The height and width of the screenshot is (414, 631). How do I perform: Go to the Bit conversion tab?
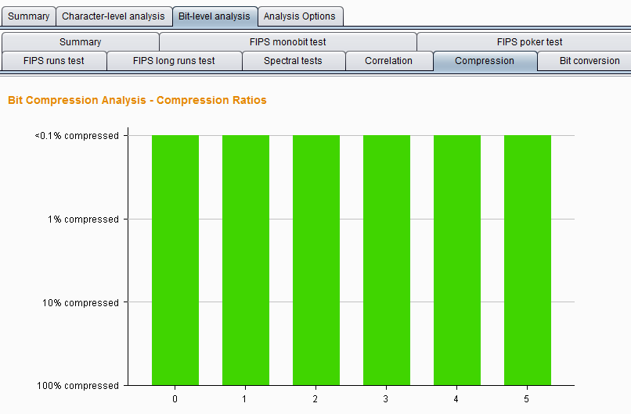(x=589, y=61)
